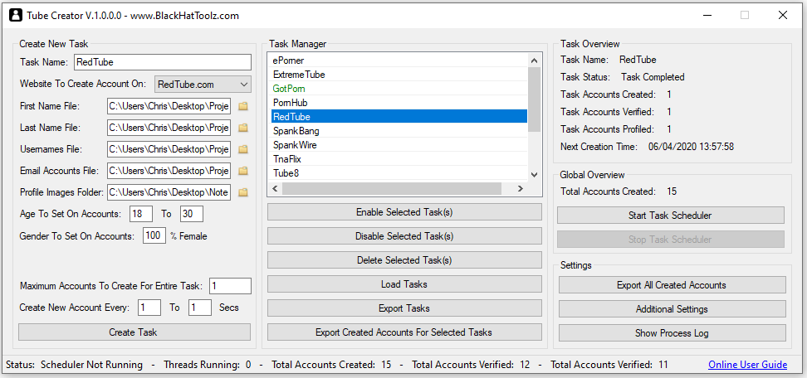The image size is (807, 378).
Task: Click right arrow of horizontal task scrollbar
Action: [521, 188]
